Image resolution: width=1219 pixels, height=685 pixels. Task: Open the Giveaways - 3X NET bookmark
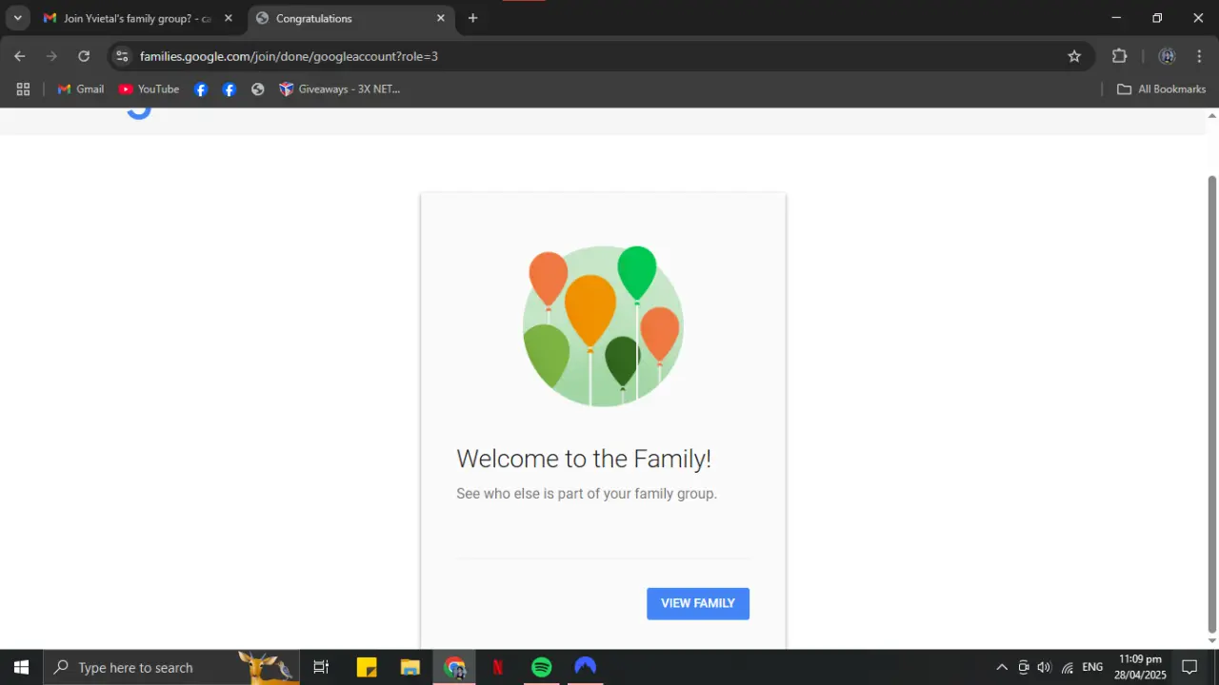[x=339, y=88]
